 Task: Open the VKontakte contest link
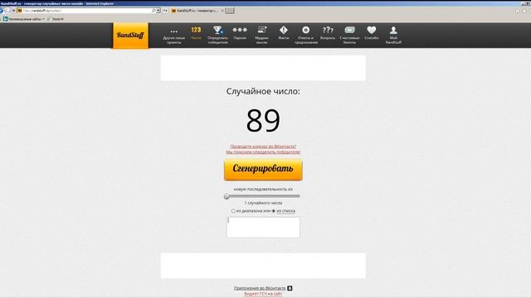pos(263,147)
